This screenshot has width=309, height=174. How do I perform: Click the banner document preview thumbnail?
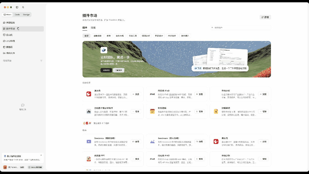click(x=227, y=57)
